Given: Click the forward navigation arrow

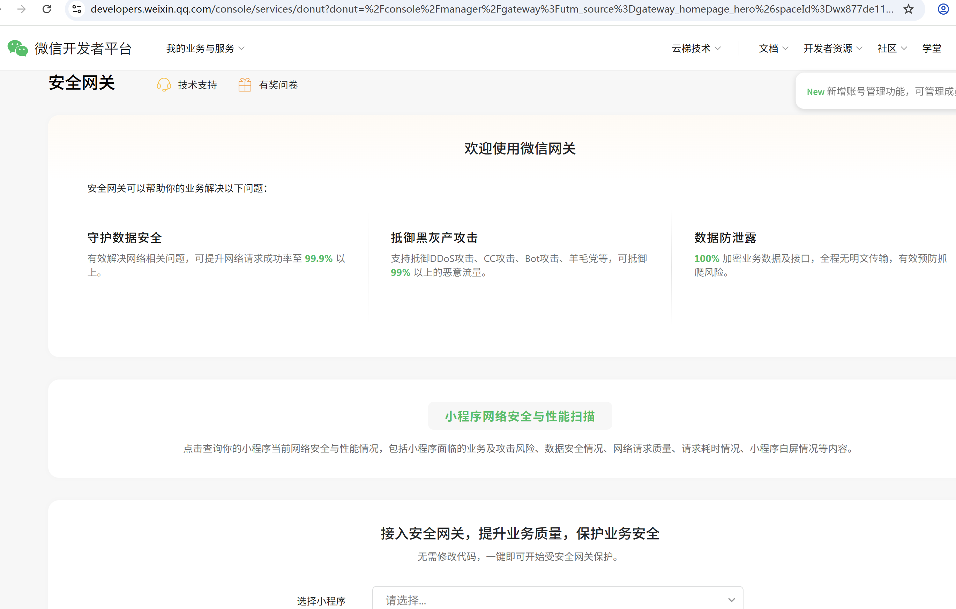Looking at the screenshot, I should [x=22, y=9].
